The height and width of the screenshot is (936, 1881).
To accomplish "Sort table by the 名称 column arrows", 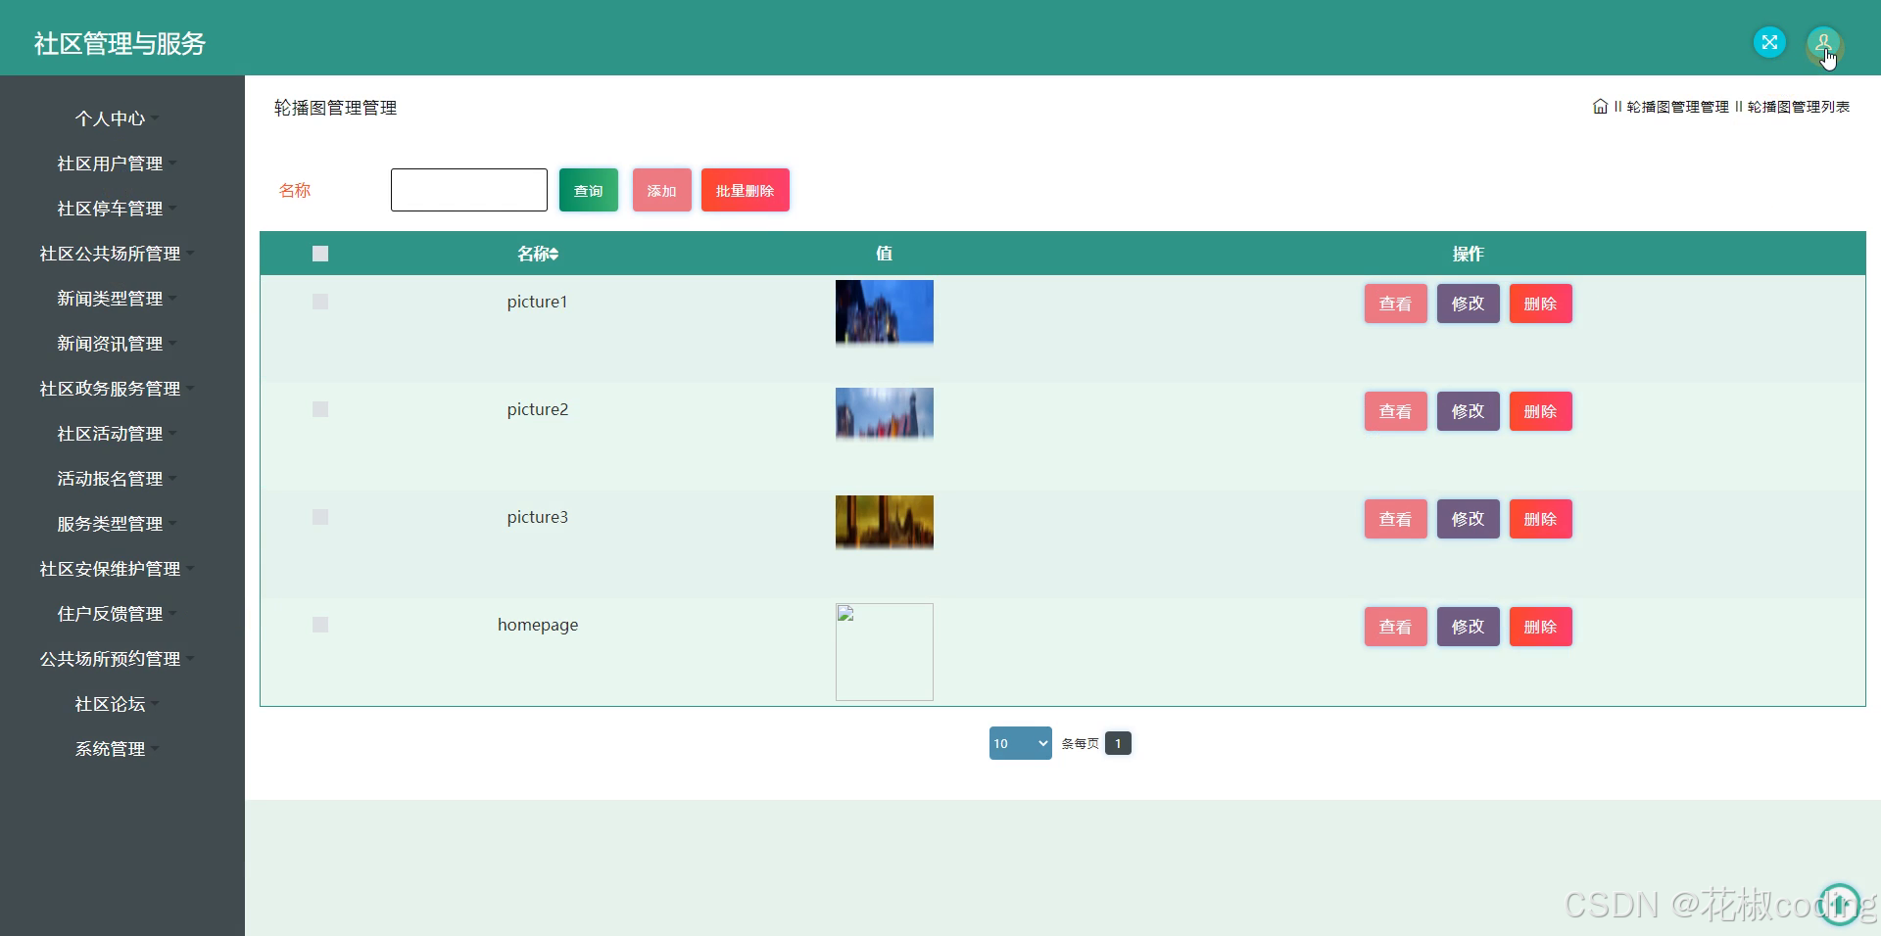I will point(554,255).
